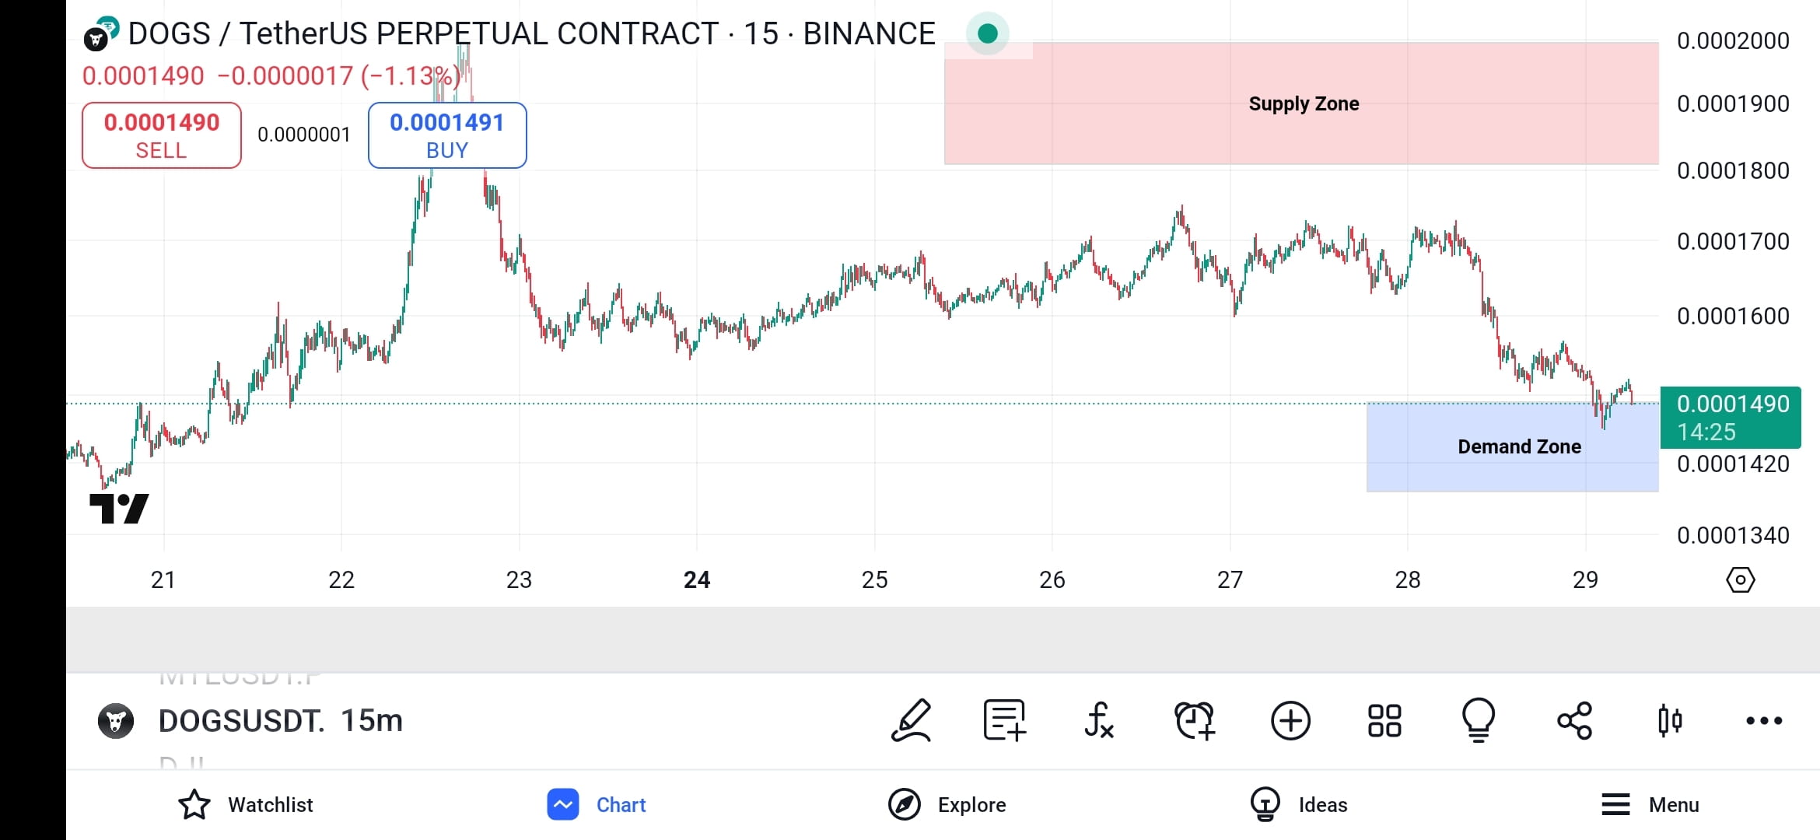Toggle the Supply Zone highlight box

click(x=1304, y=103)
